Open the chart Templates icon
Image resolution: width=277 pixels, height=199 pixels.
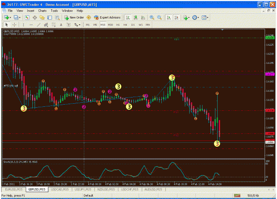204,17
